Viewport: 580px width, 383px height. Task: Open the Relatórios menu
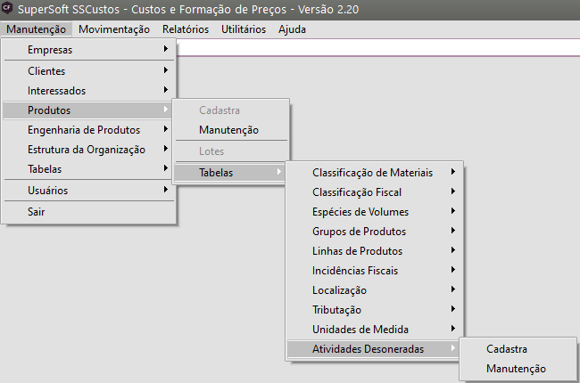tap(186, 29)
